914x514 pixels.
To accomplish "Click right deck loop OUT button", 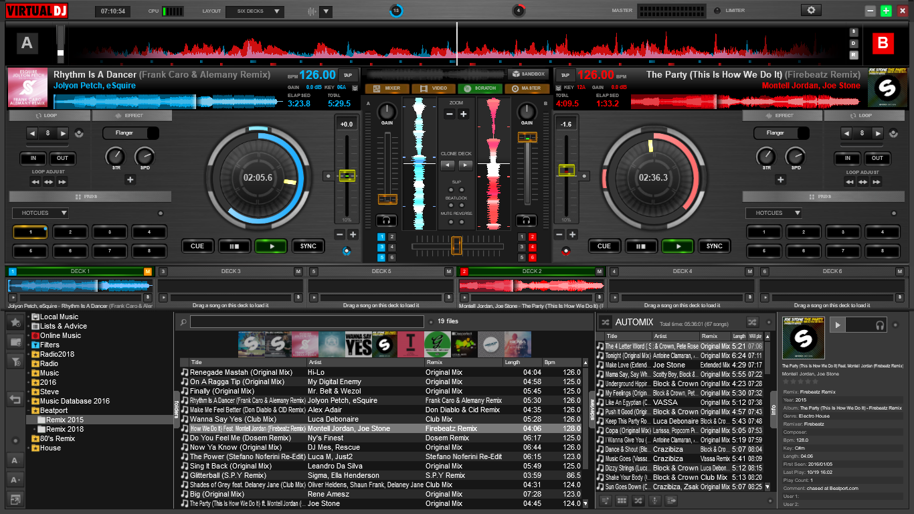I will [x=877, y=159].
